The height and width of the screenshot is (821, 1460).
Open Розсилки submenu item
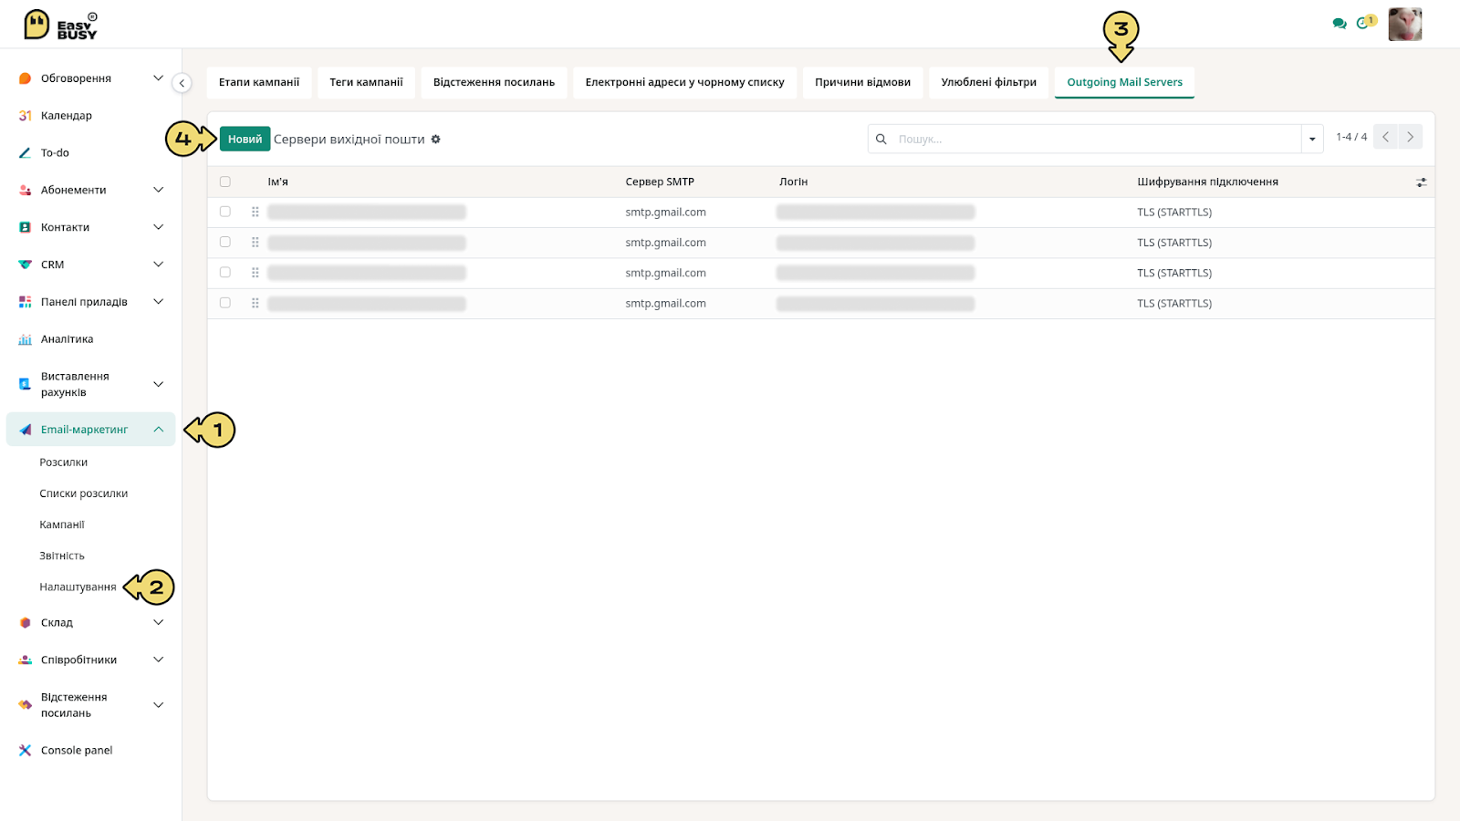point(64,462)
